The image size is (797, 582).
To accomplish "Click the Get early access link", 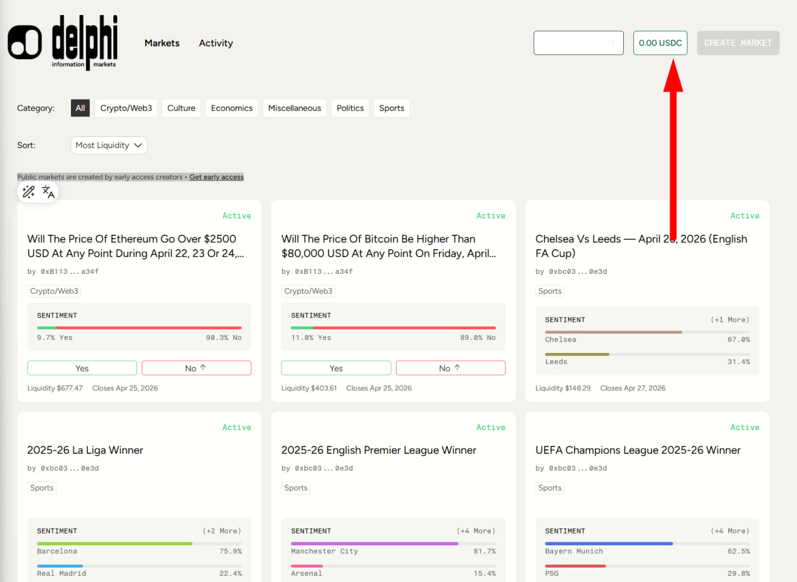I will 217,177.
